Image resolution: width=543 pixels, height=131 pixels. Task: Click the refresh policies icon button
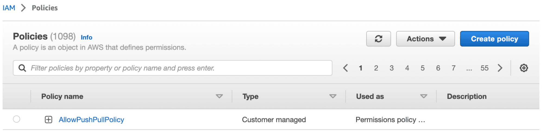[378, 39]
